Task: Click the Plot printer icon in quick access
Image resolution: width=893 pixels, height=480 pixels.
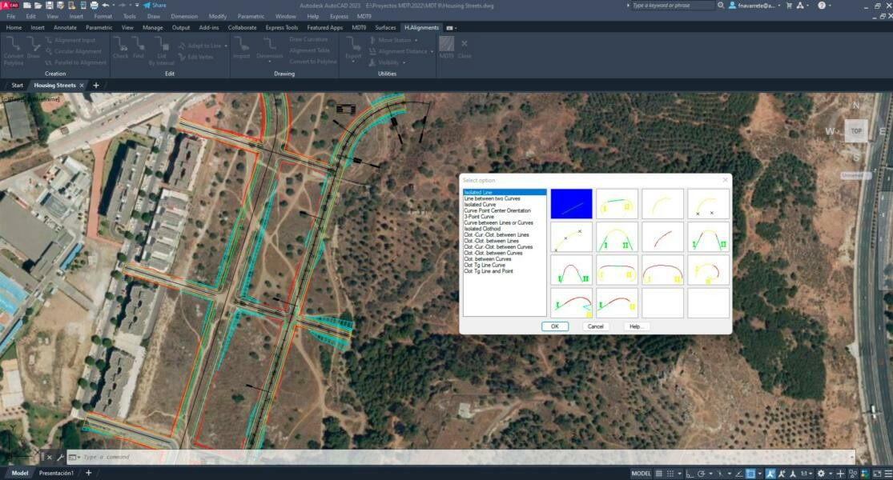Action: pyautogui.click(x=95, y=5)
